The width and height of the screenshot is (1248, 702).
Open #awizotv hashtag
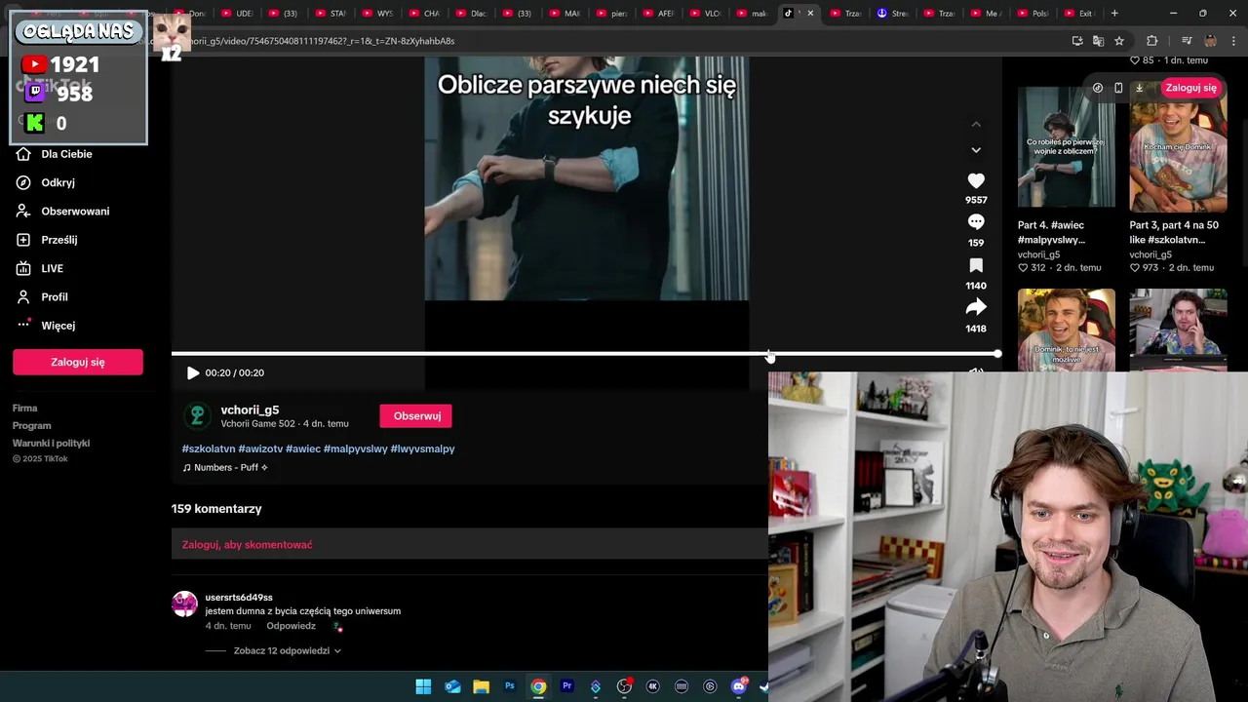pos(260,448)
